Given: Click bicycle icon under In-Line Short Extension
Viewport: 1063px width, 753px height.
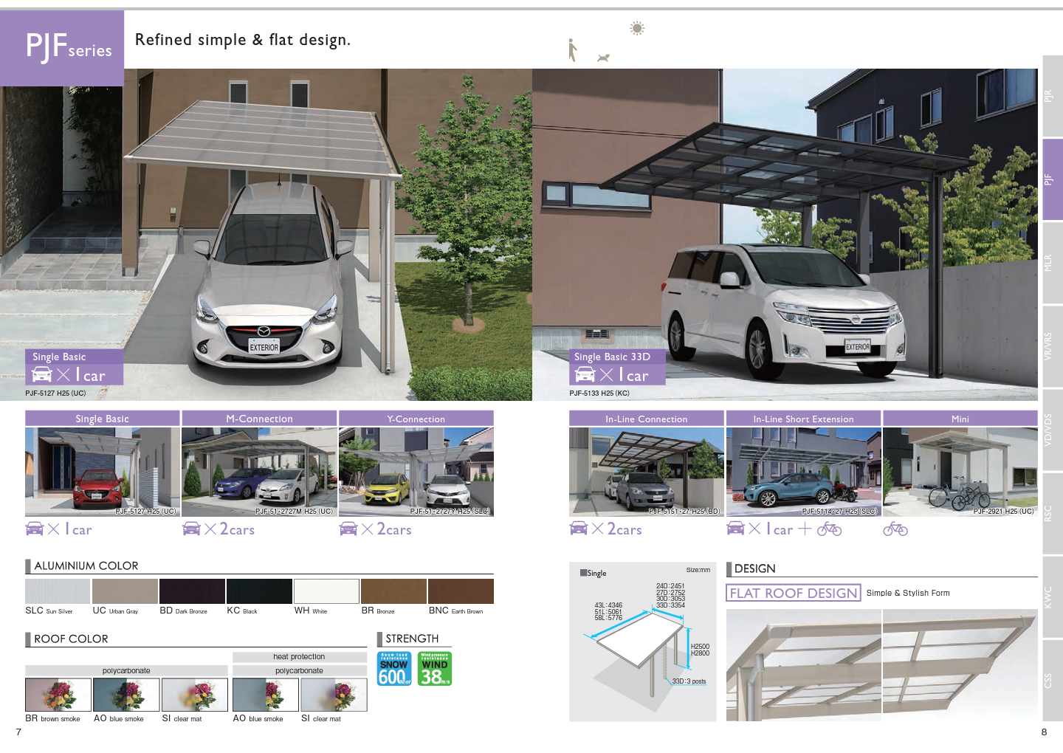Looking at the screenshot, I should coord(829,529).
